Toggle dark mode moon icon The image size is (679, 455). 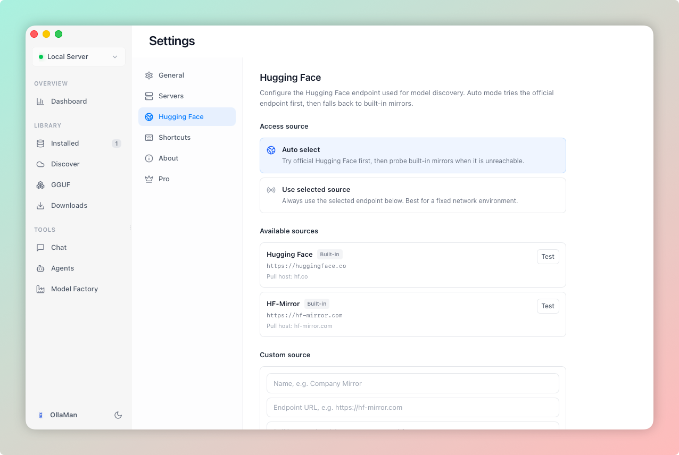(x=118, y=415)
